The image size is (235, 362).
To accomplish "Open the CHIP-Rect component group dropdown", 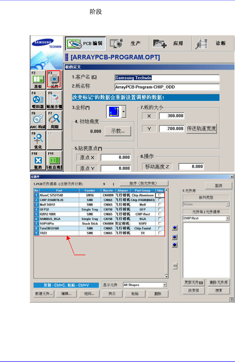I will pyautogui.click(x=228, y=218).
